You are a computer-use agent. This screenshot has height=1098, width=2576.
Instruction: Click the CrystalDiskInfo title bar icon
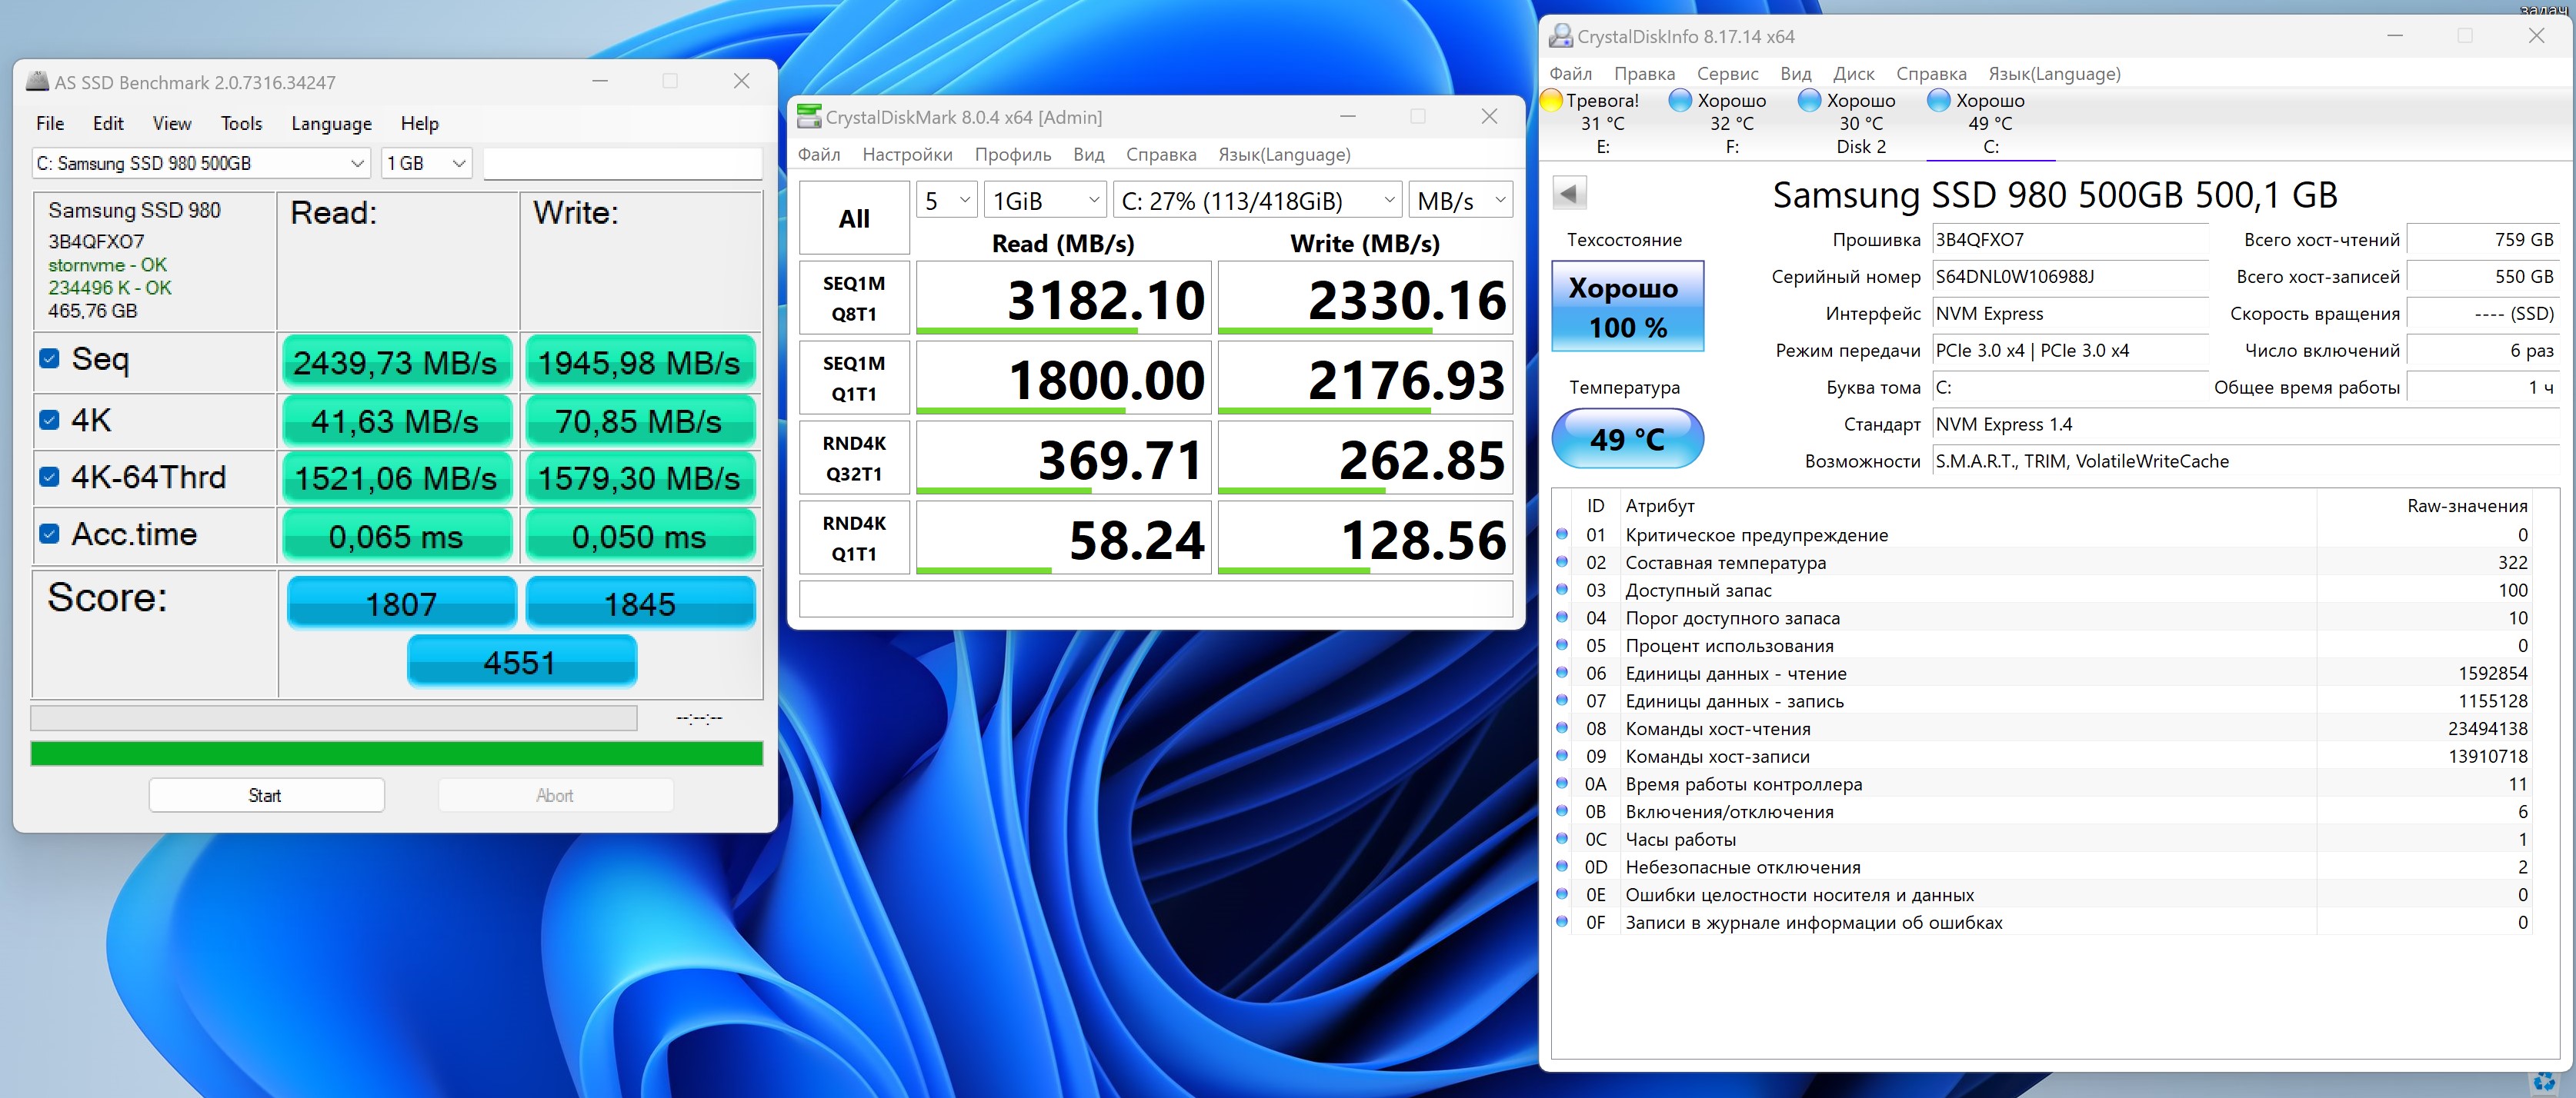(x=1560, y=36)
